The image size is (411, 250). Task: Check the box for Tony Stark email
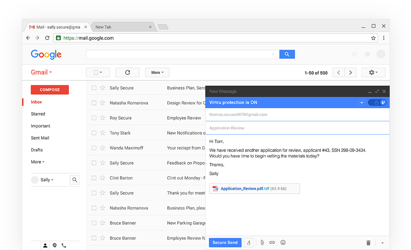click(x=94, y=133)
